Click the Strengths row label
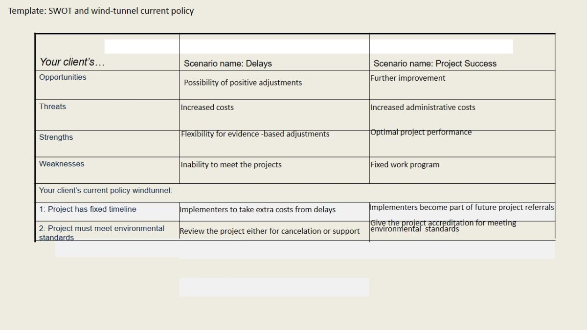587x330 pixels. tap(56, 137)
